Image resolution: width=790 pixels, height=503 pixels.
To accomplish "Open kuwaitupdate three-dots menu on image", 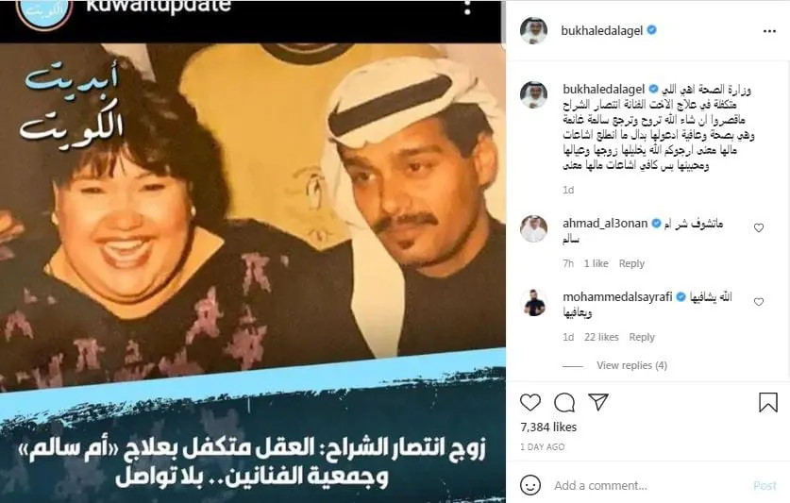I will pyautogui.click(x=467, y=7).
